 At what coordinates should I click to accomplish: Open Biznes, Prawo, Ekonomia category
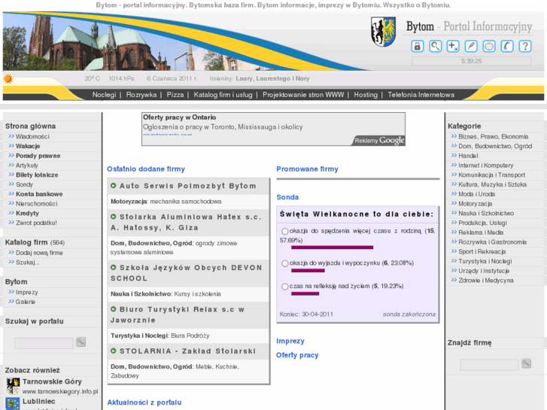click(494, 136)
